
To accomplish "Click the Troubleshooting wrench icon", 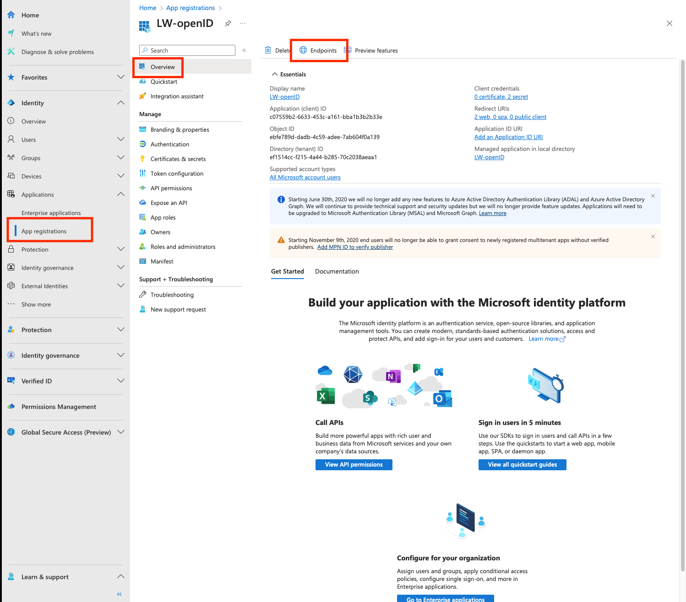I will tap(142, 295).
